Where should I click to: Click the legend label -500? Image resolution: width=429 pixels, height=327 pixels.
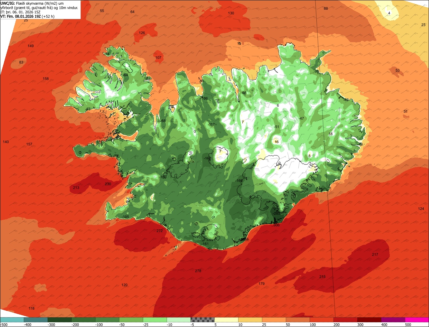point(4,325)
